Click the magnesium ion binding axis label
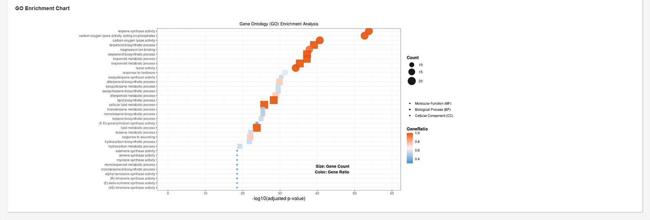 (x=138, y=50)
